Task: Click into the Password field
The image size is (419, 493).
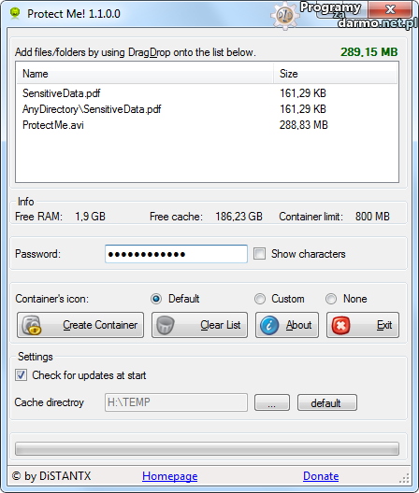Action: click(176, 254)
